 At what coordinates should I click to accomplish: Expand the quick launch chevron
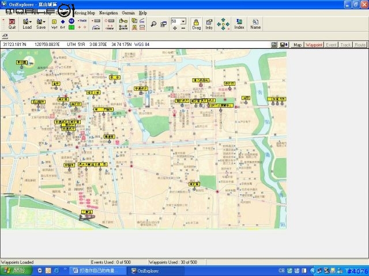pos(65,270)
